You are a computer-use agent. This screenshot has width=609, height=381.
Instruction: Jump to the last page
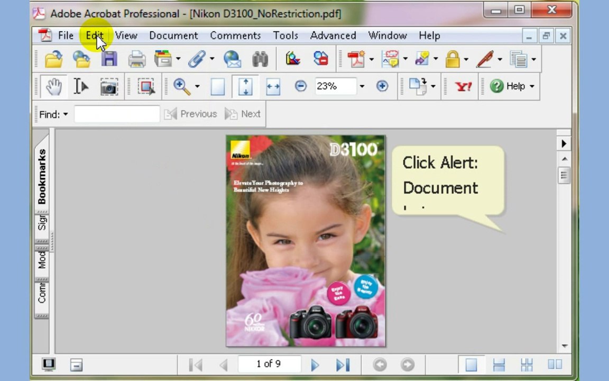(x=343, y=365)
